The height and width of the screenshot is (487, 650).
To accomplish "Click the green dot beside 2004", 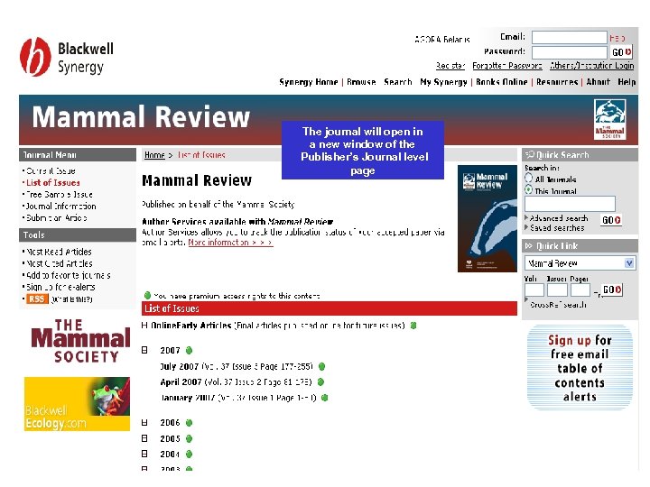I will (x=189, y=455).
